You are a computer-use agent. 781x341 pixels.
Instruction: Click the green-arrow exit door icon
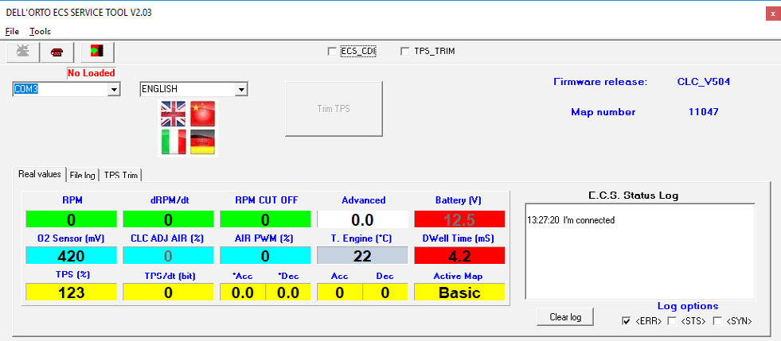(97, 52)
